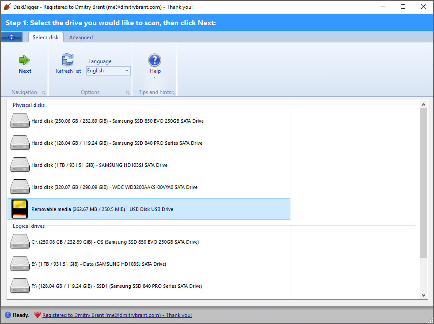Click the E:\ Data logical drive icon
Screen dimensions: 434x324
click(20, 264)
